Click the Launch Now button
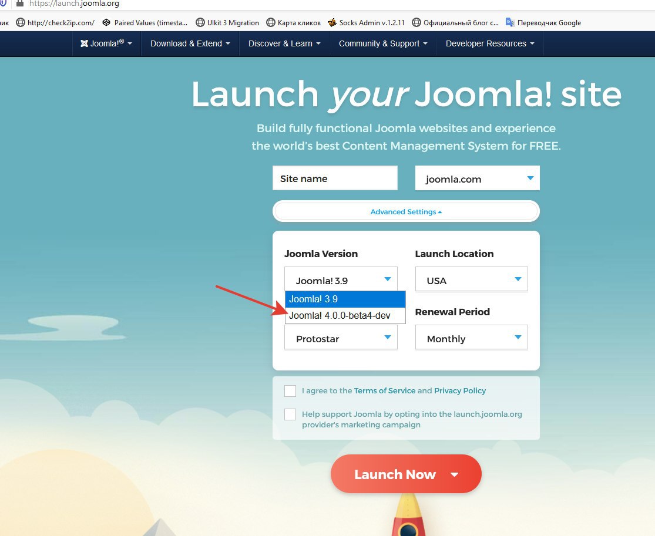This screenshot has width=655, height=536. 406,474
